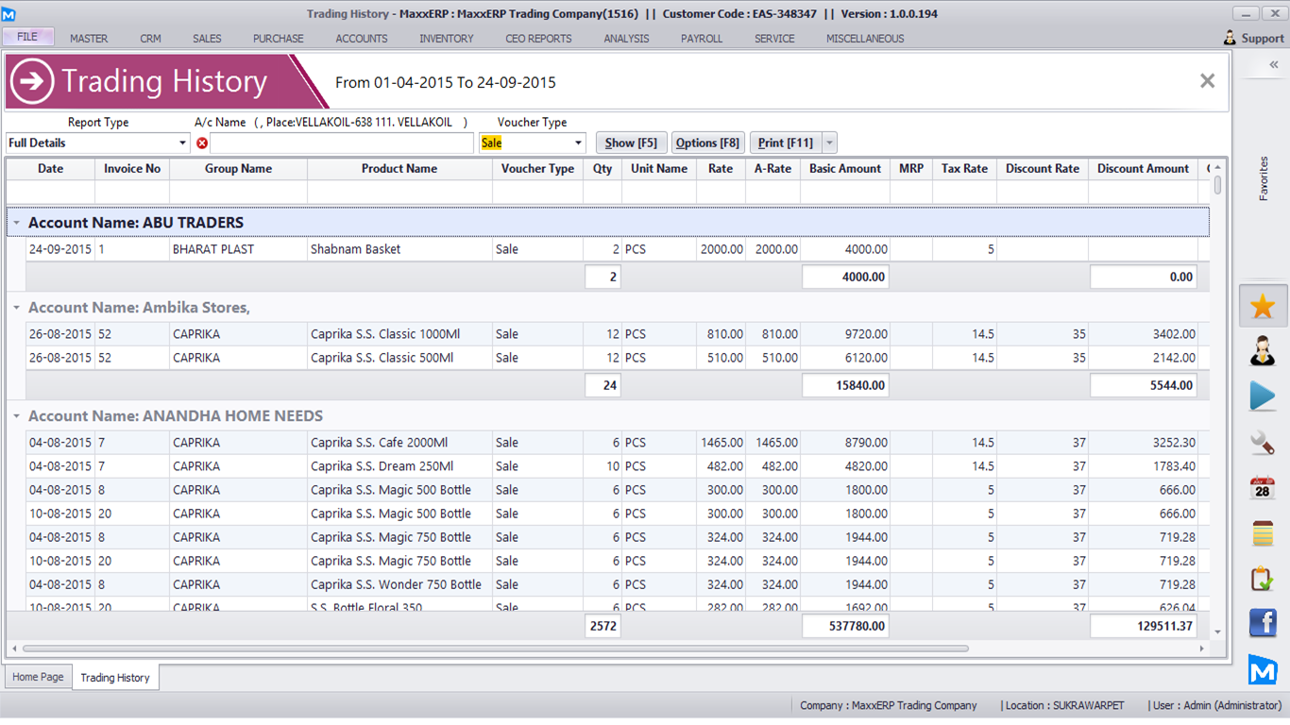Image resolution: width=1290 pixels, height=725 pixels.
Task: Collapse the right sidebar with double chevron
Action: point(1273,65)
